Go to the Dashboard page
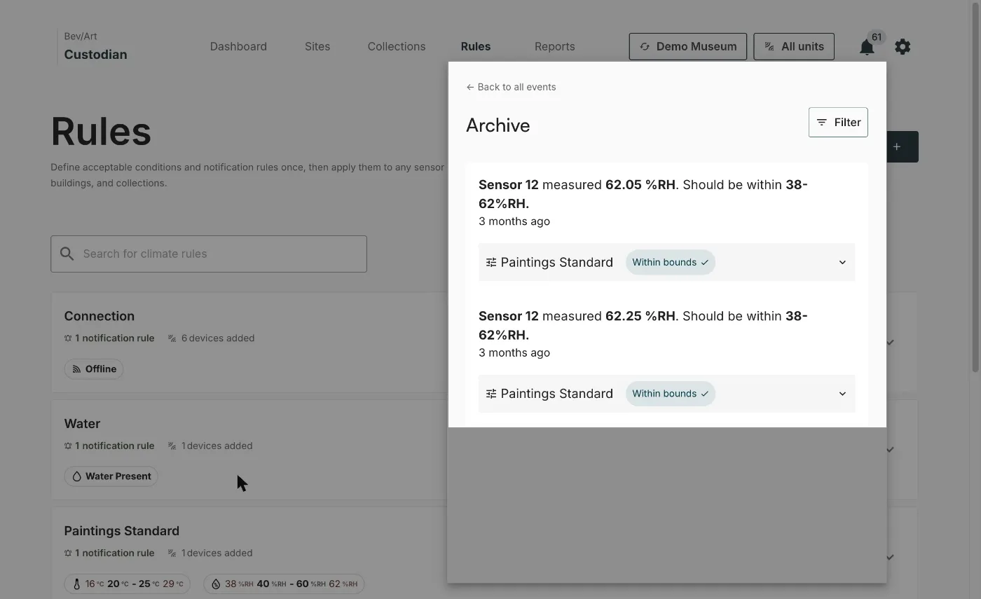Image resolution: width=981 pixels, height=599 pixels. pyautogui.click(x=238, y=46)
